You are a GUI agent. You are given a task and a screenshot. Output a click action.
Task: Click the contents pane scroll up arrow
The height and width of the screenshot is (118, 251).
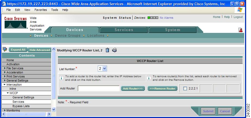tap(54, 49)
